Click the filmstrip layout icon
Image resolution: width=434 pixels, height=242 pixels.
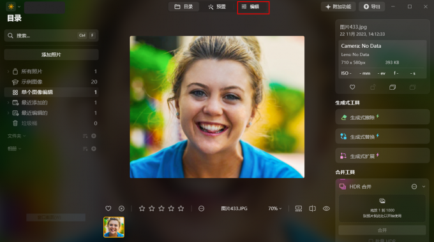(x=299, y=208)
